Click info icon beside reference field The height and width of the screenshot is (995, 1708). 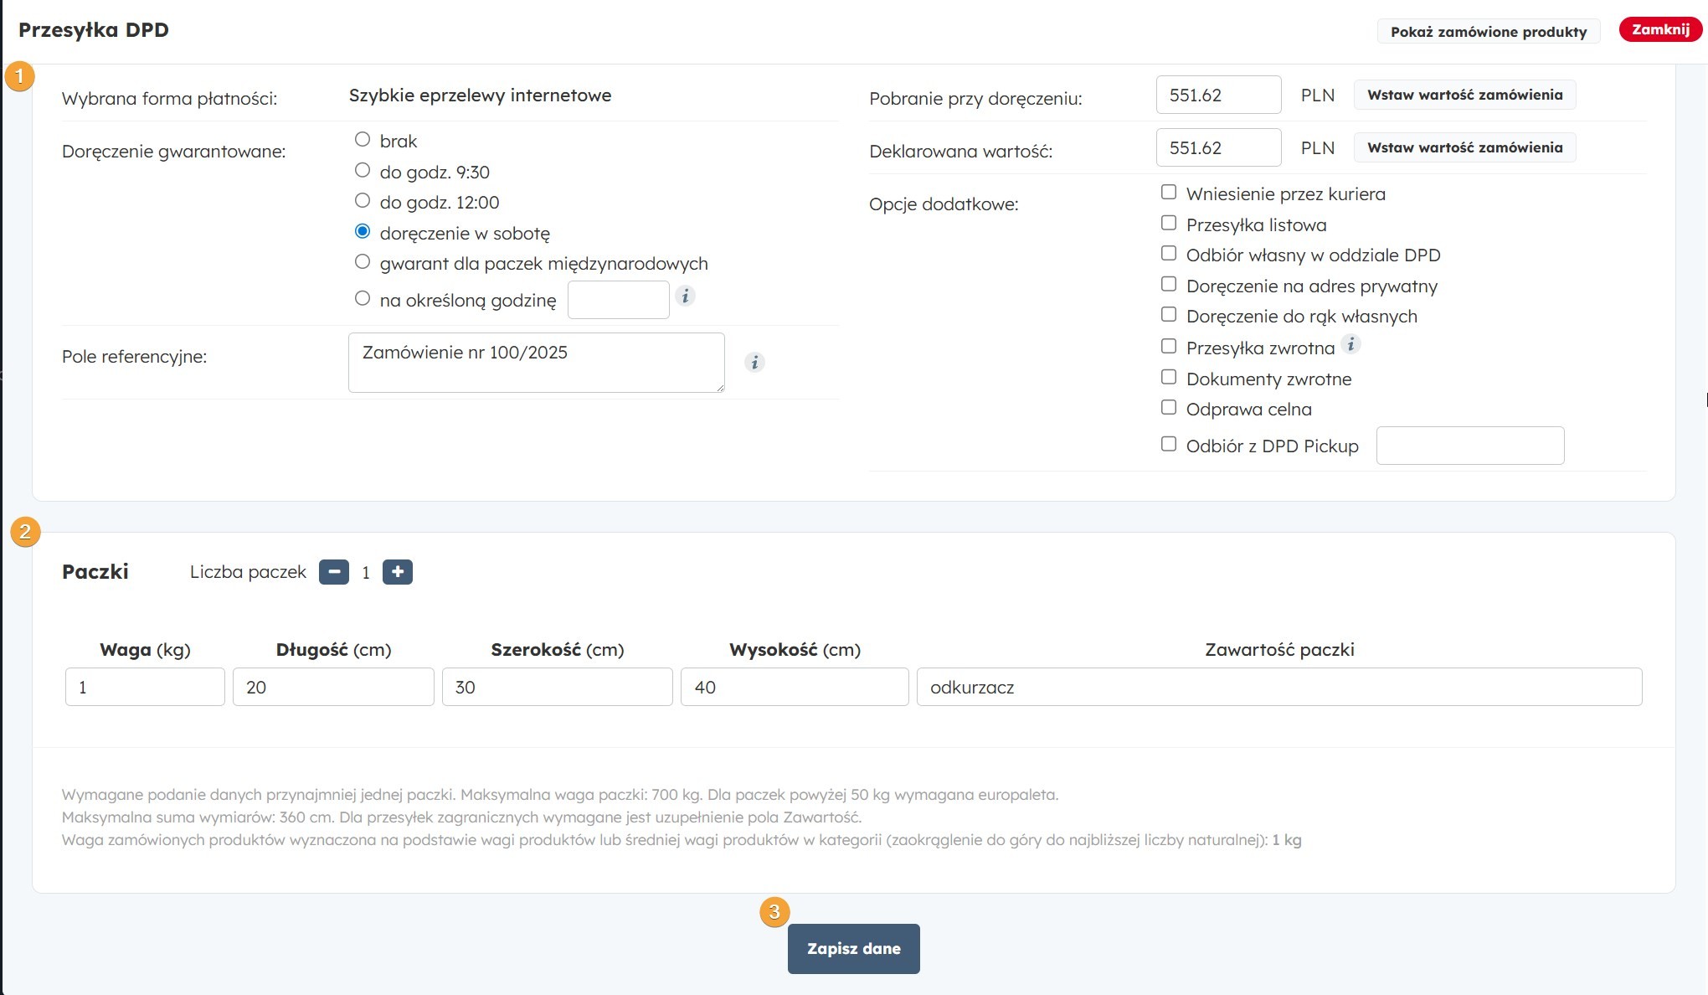point(754,362)
